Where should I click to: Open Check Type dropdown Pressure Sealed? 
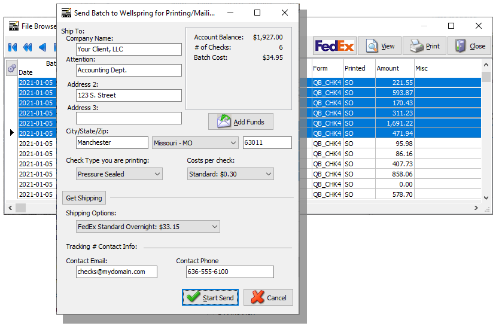click(119, 174)
